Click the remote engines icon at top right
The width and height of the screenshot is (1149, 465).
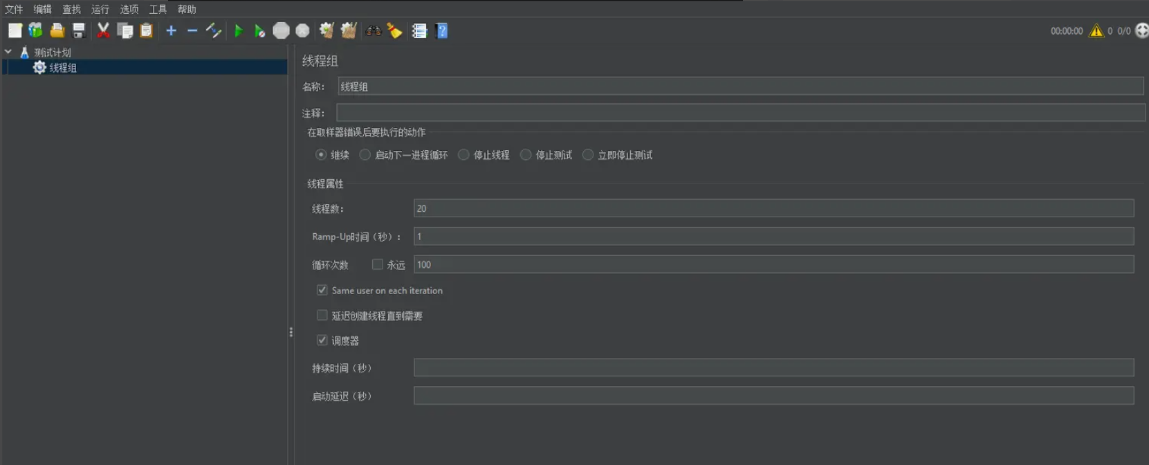pos(1142,30)
